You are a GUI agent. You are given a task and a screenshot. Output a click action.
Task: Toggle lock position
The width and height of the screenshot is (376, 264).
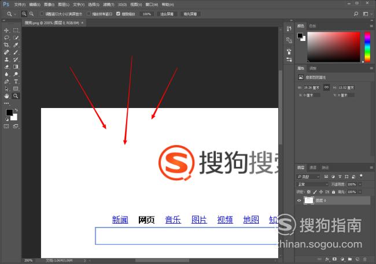tap(321, 192)
